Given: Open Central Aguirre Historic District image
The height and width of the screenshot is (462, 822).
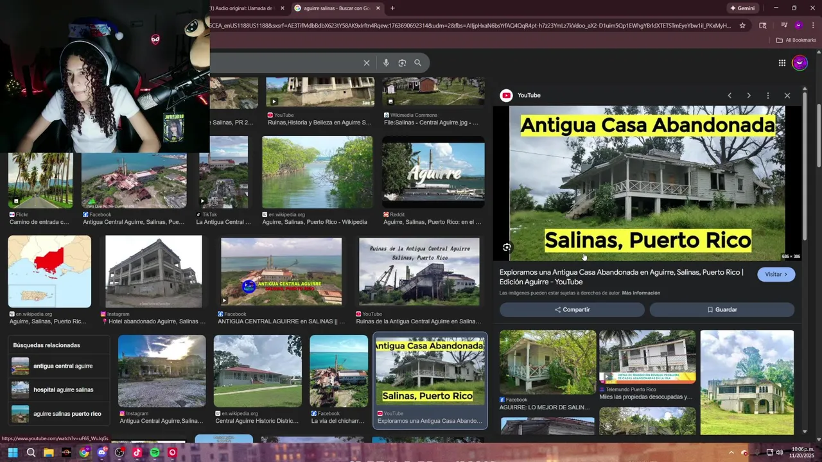Looking at the screenshot, I should pos(258,371).
